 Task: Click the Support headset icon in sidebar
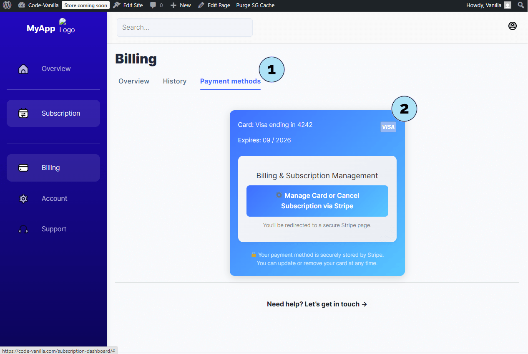pos(23,229)
